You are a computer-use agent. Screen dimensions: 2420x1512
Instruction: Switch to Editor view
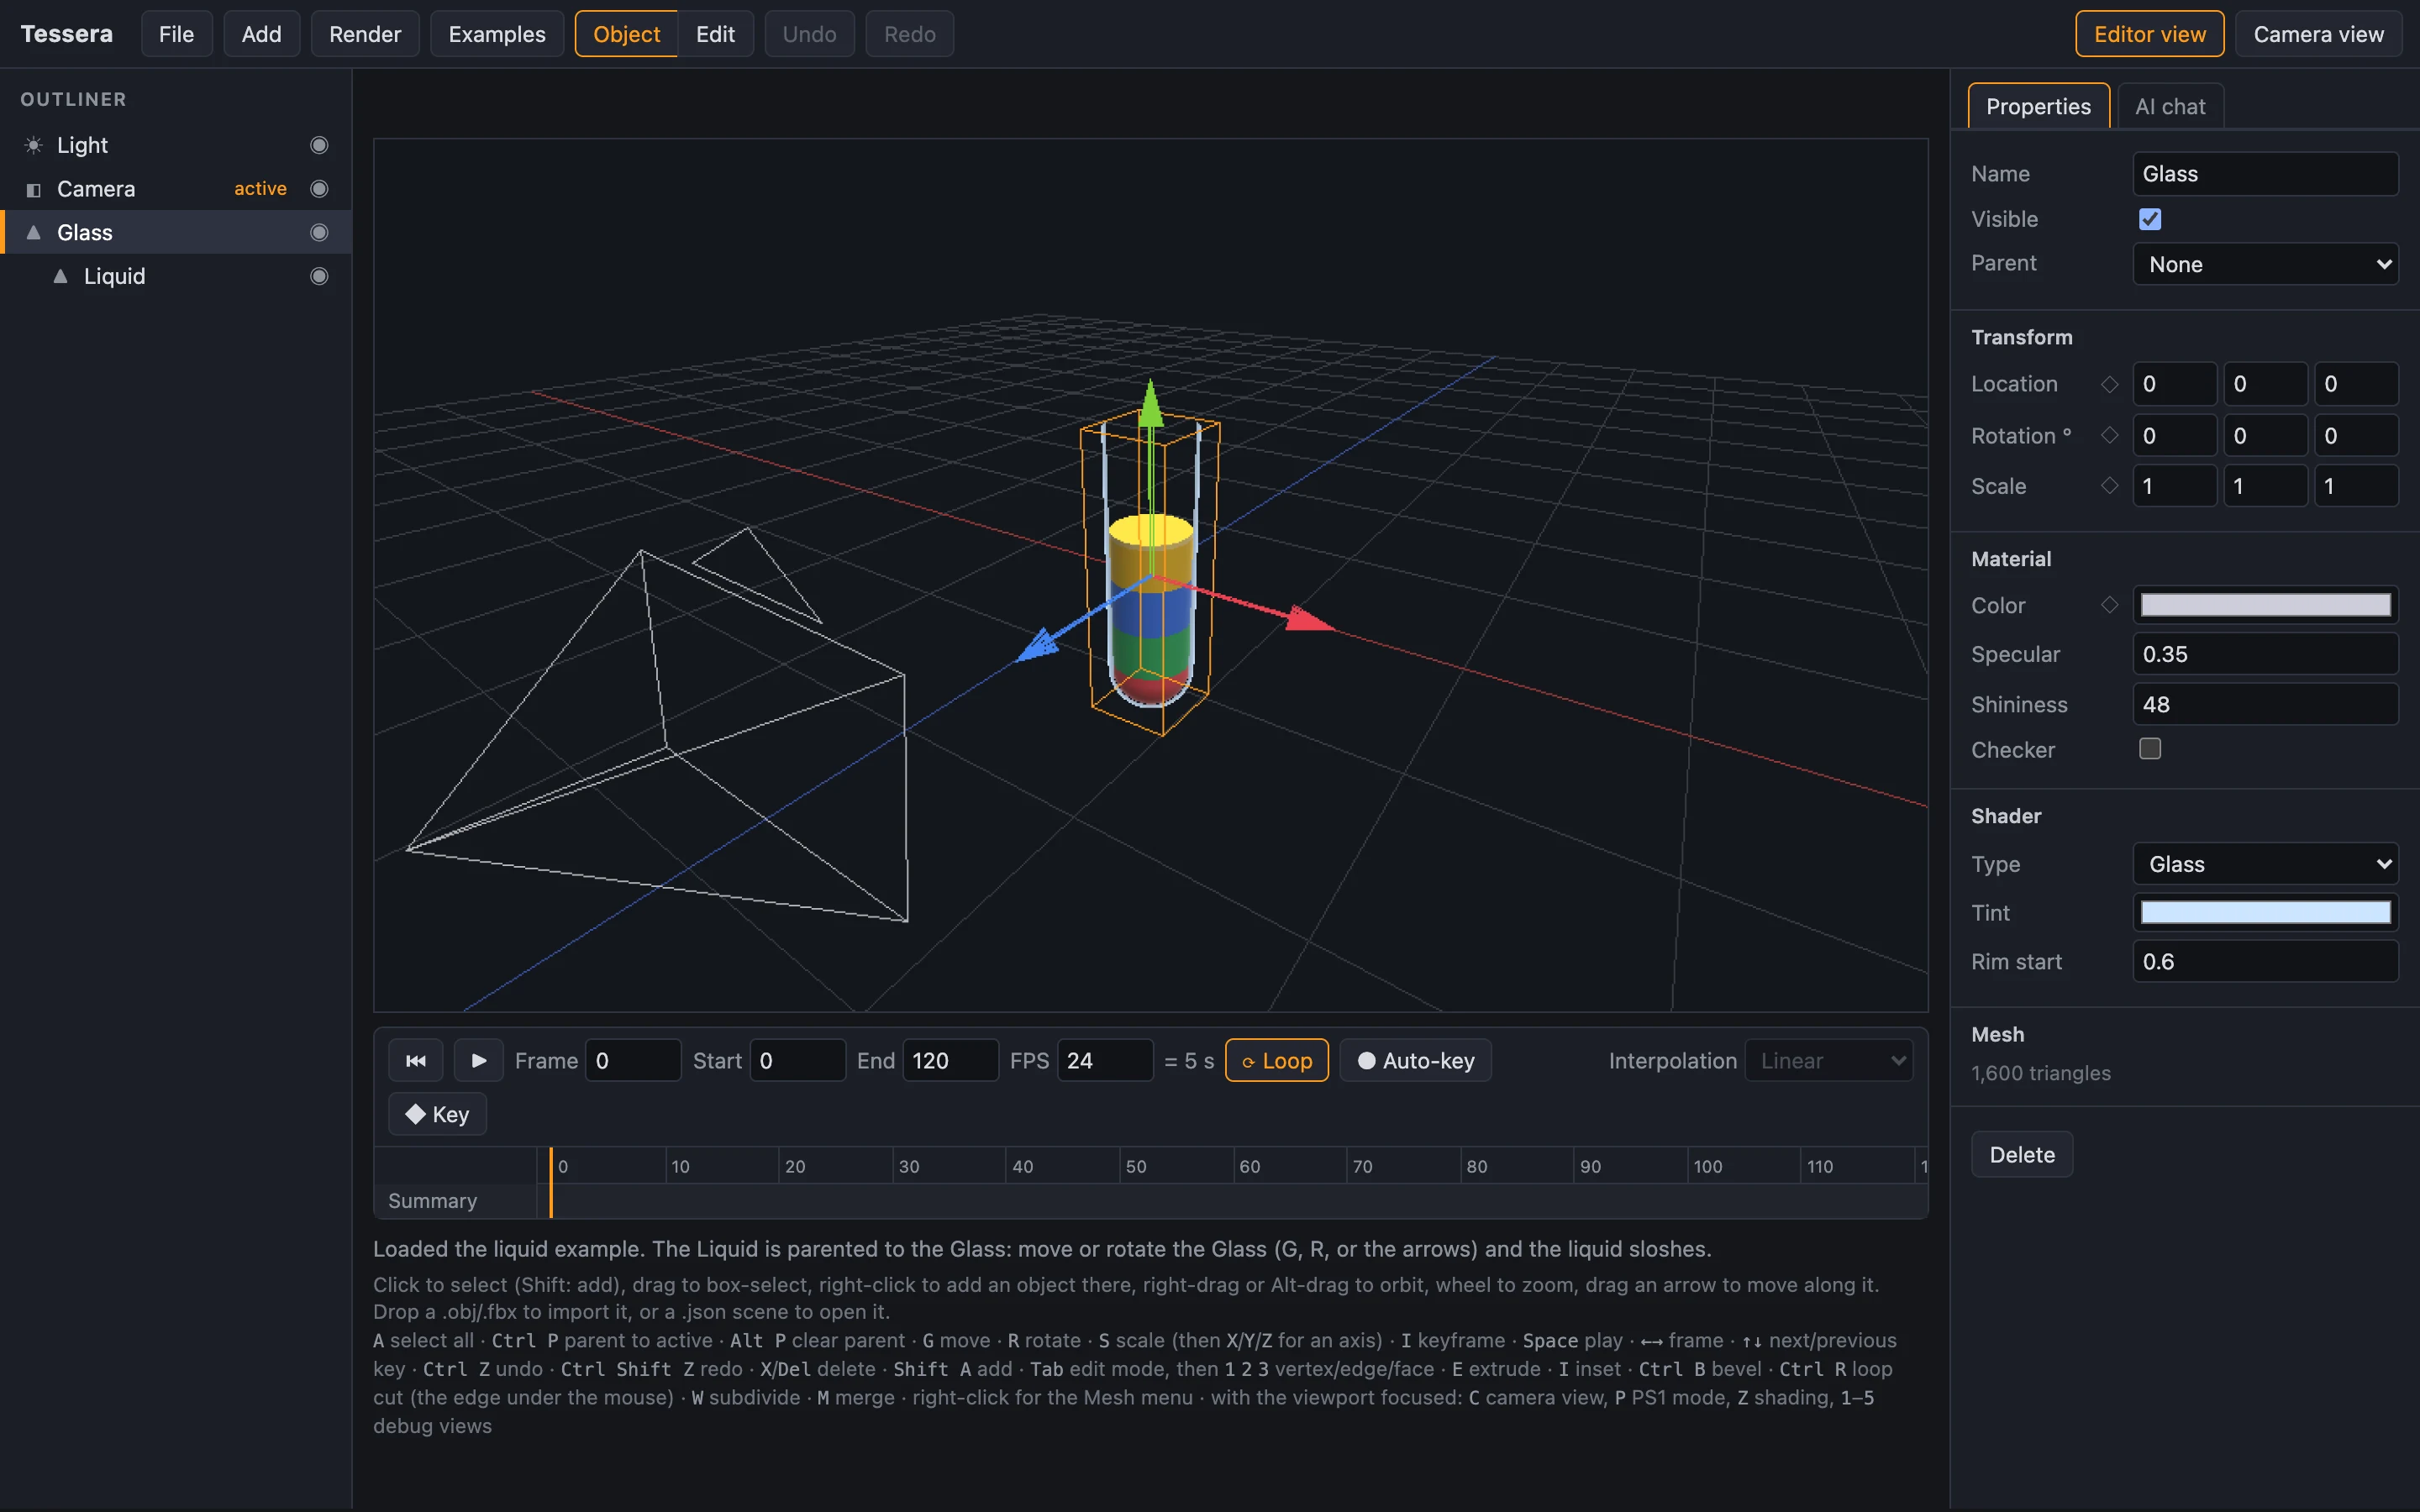pyautogui.click(x=2149, y=34)
